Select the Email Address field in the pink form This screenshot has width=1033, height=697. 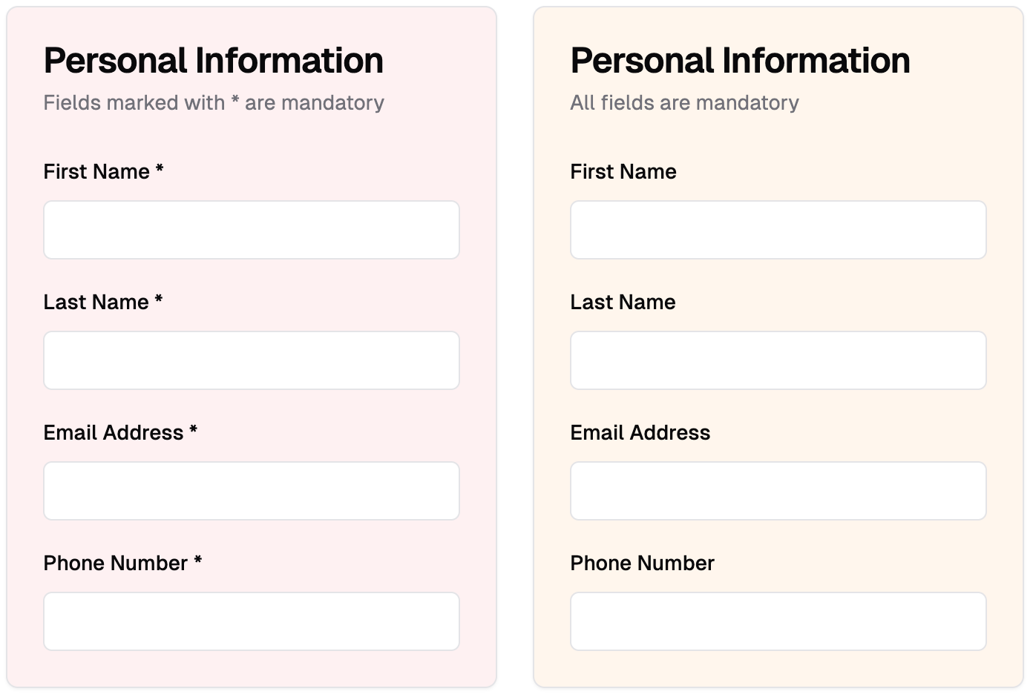(x=251, y=491)
